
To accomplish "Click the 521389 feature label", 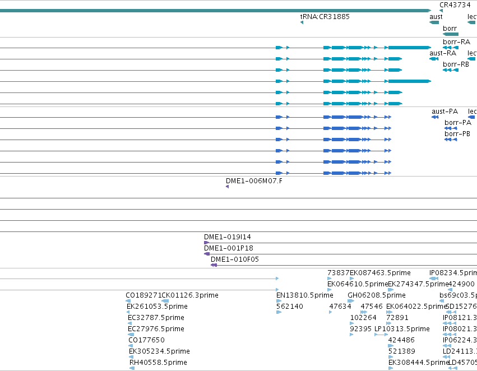I will pos(401,351).
